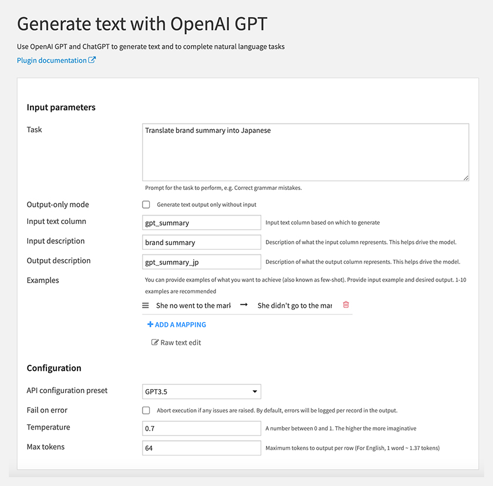Viewport: 493px width, 486px height.
Task: Click the Input description field brand summary
Action: coord(201,242)
